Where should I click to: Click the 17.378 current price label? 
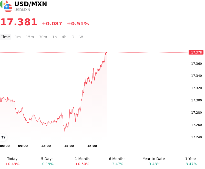coord(196,52)
